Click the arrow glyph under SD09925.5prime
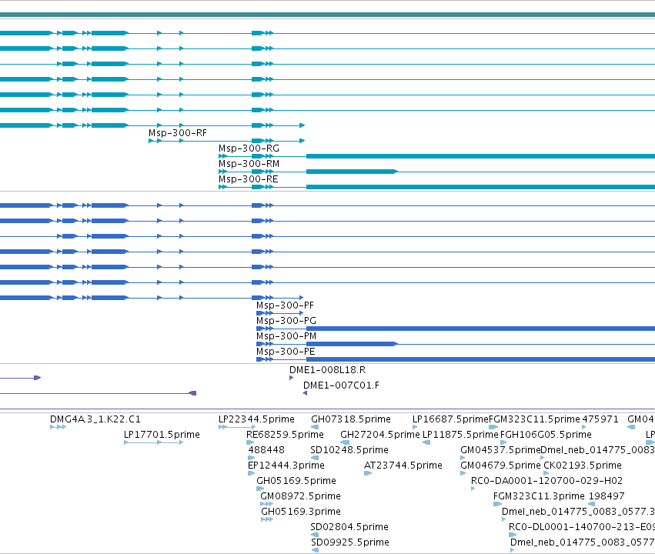655x554 pixels. coord(316,550)
